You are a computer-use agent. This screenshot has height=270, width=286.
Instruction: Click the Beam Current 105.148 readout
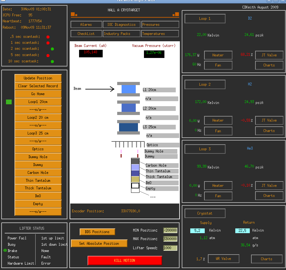tap(91, 54)
